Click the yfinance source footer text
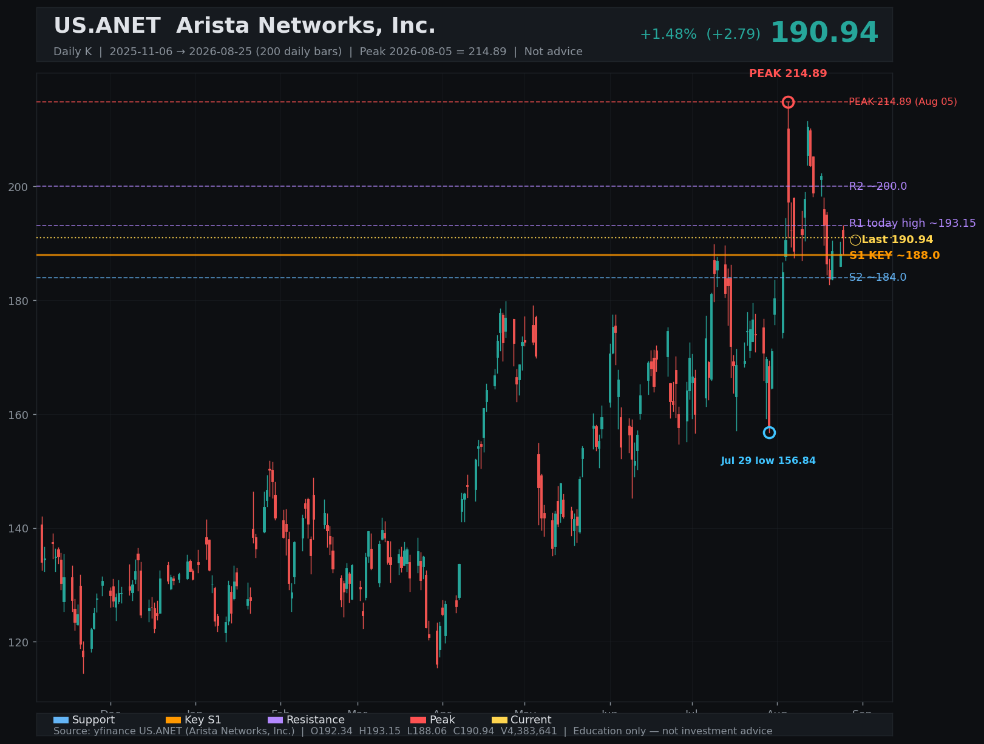This screenshot has width=984, height=744. click(413, 731)
